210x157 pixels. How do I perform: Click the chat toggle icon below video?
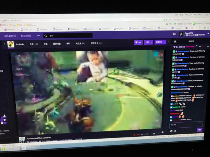click(x=162, y=132)
